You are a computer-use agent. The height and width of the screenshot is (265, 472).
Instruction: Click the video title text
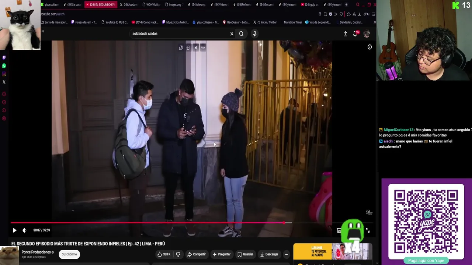88,244
